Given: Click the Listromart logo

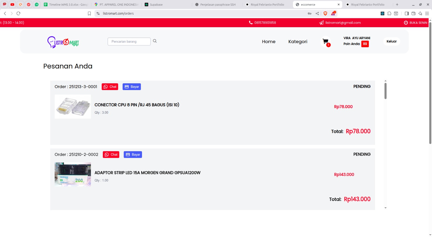Looking at the screenshot, I should point(63,42).
